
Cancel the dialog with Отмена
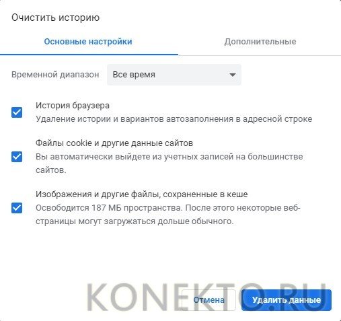tap(209, 300)
